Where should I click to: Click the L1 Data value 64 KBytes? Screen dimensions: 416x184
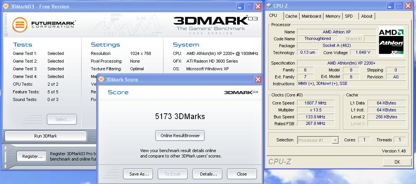[x=386, y=103]
